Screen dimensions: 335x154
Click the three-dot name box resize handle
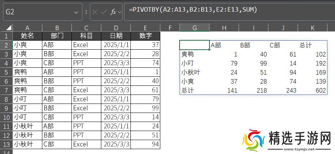pyautogui.click(x=86, y=12)
